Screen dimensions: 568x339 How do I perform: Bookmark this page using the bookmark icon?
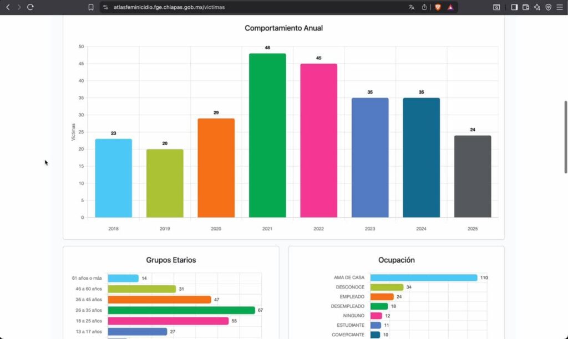click(91, 7)
